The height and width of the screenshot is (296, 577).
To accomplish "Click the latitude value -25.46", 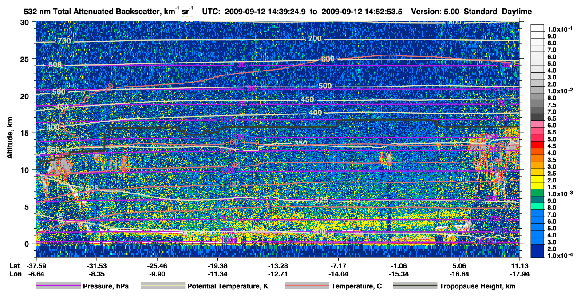I will point(158,266).
